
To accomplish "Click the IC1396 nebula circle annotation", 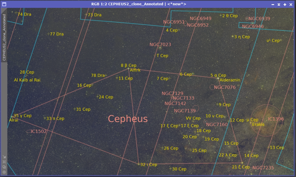I will 266,120.
